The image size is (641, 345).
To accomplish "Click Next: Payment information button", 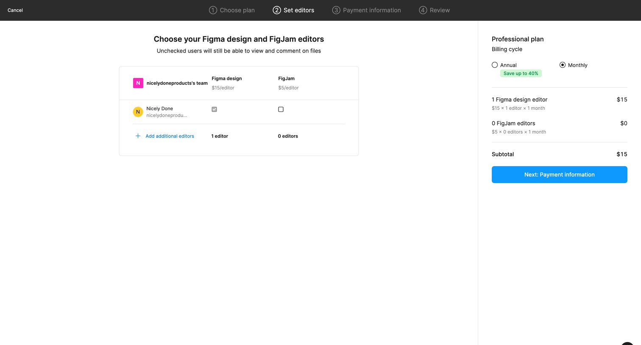I will click(559, 175).
